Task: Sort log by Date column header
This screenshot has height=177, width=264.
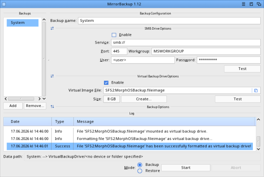Action: (28, 121)
